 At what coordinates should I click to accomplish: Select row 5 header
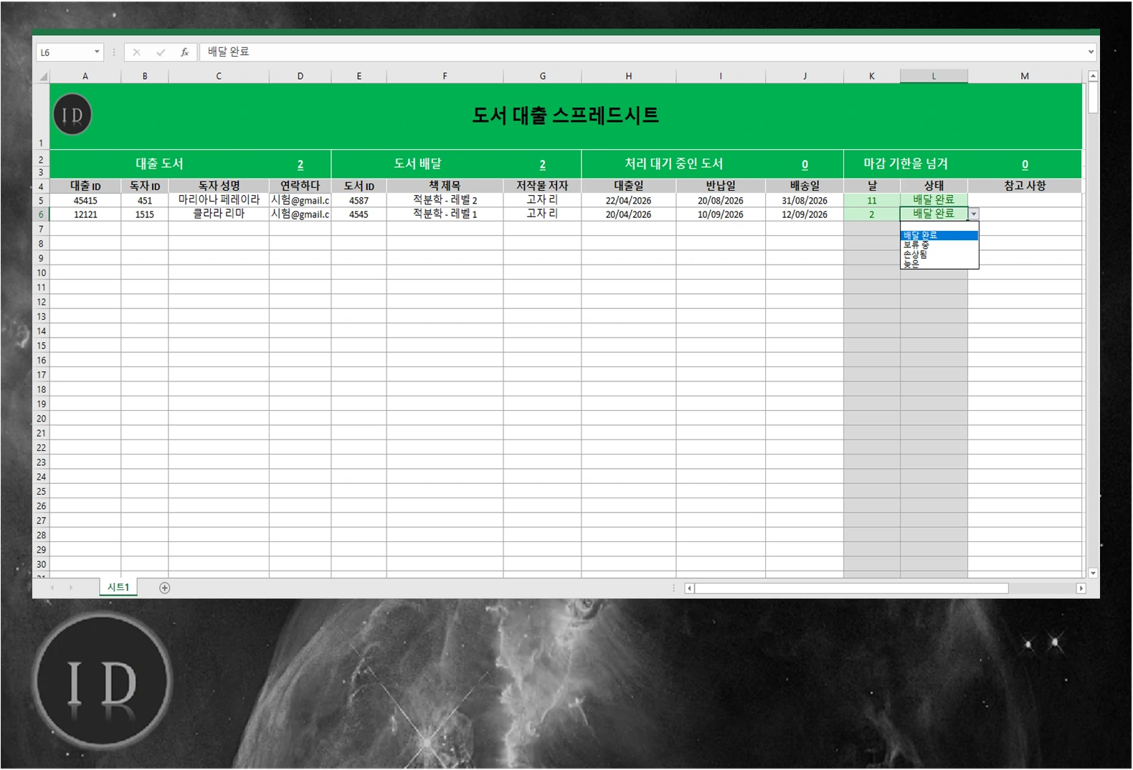(41, 201)
